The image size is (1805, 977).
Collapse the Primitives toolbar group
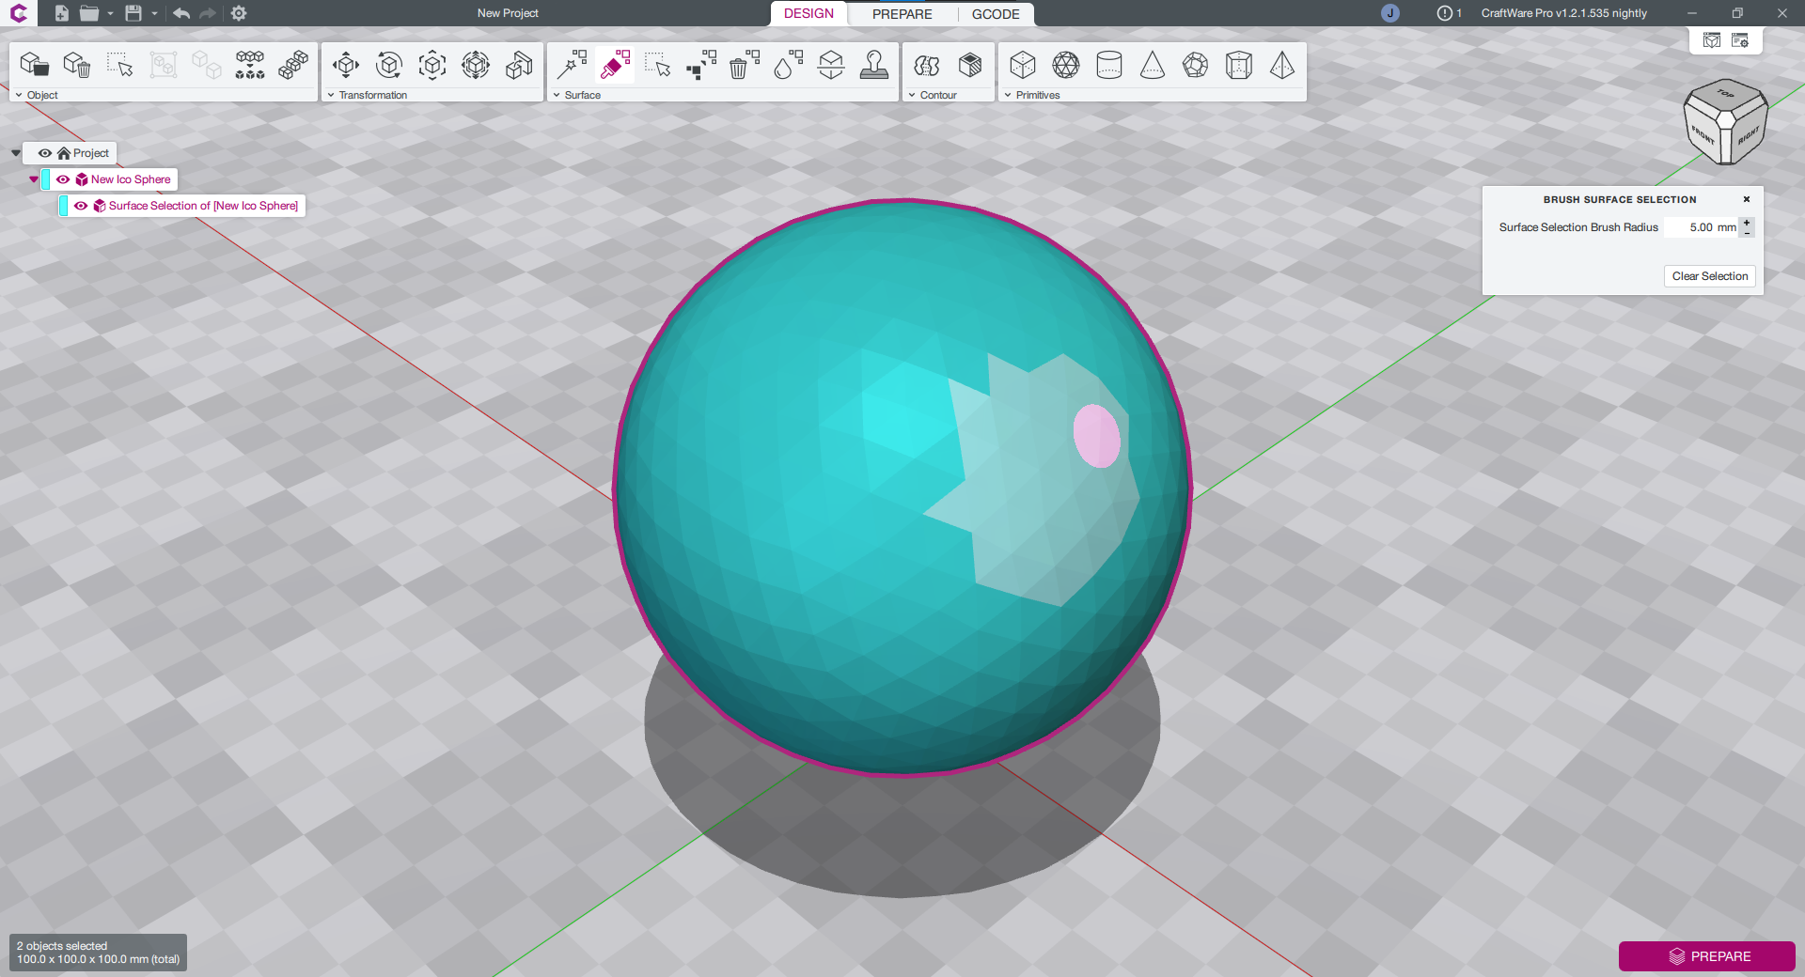pyautogui.click(x=1008, y=95)
